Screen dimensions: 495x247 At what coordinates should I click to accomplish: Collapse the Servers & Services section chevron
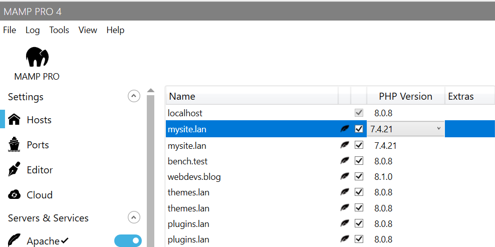[134, 217]
